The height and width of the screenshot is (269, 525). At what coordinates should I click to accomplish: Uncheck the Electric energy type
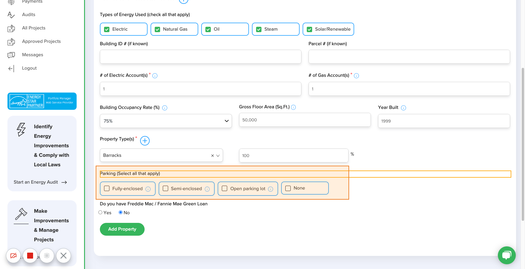click(x=107, y=29)
